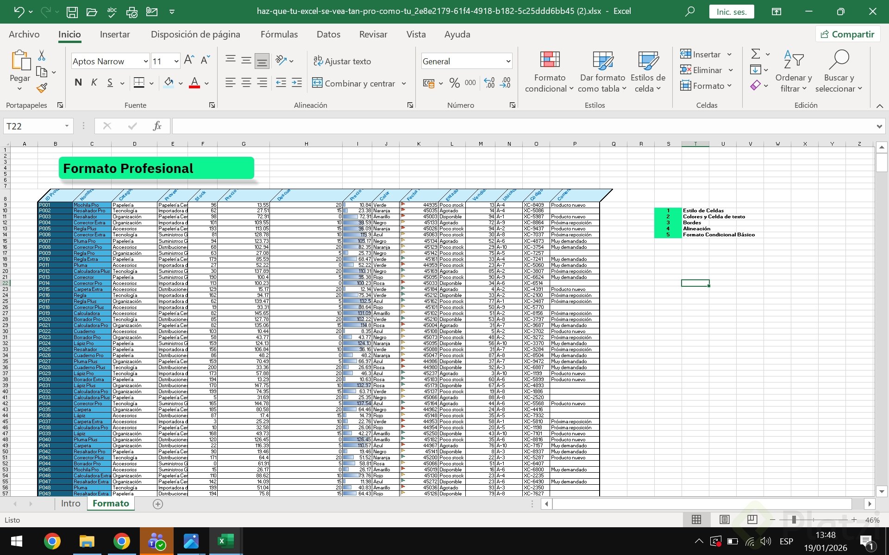Open the Fórmulas ribbon tab
Viewport: 889px width, 555px height.
tap(279, 34)
